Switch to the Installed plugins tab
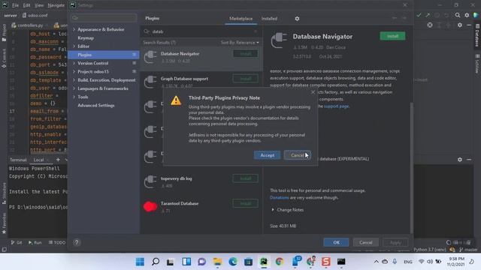 pos(269,19)
